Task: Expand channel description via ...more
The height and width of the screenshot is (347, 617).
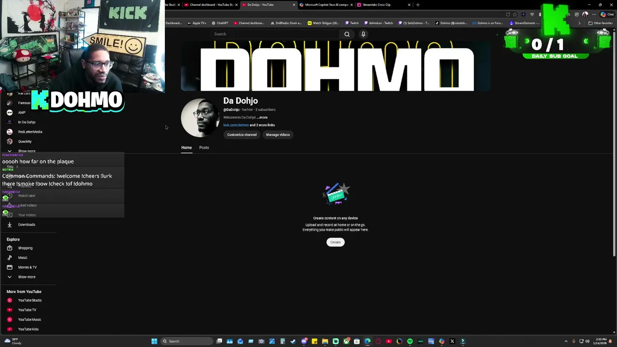Action: pos(262,118)
